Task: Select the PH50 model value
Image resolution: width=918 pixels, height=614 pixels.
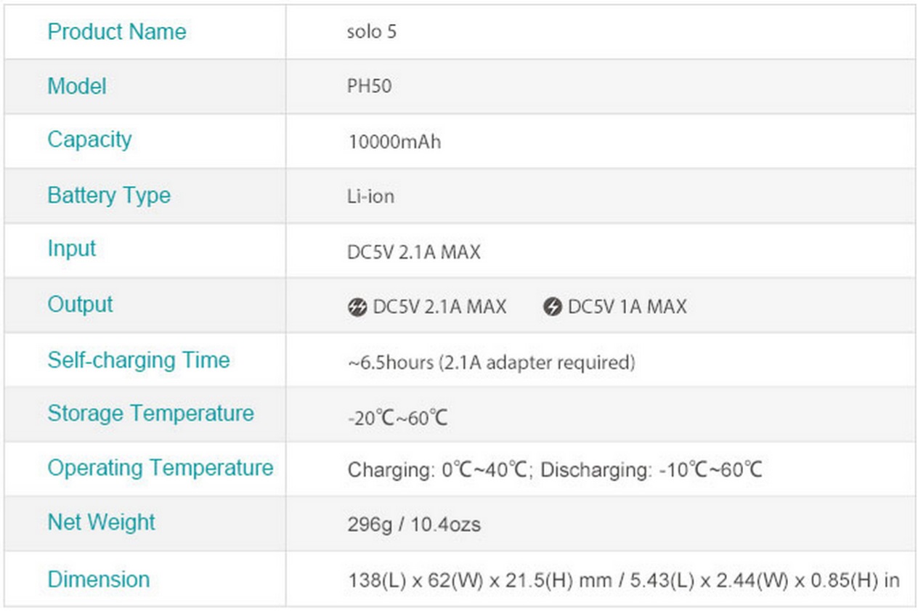Action: click(369, 86)
